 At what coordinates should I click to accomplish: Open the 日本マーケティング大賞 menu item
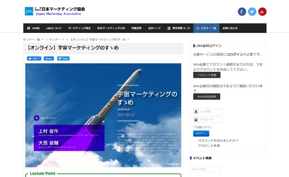[111, 28]
